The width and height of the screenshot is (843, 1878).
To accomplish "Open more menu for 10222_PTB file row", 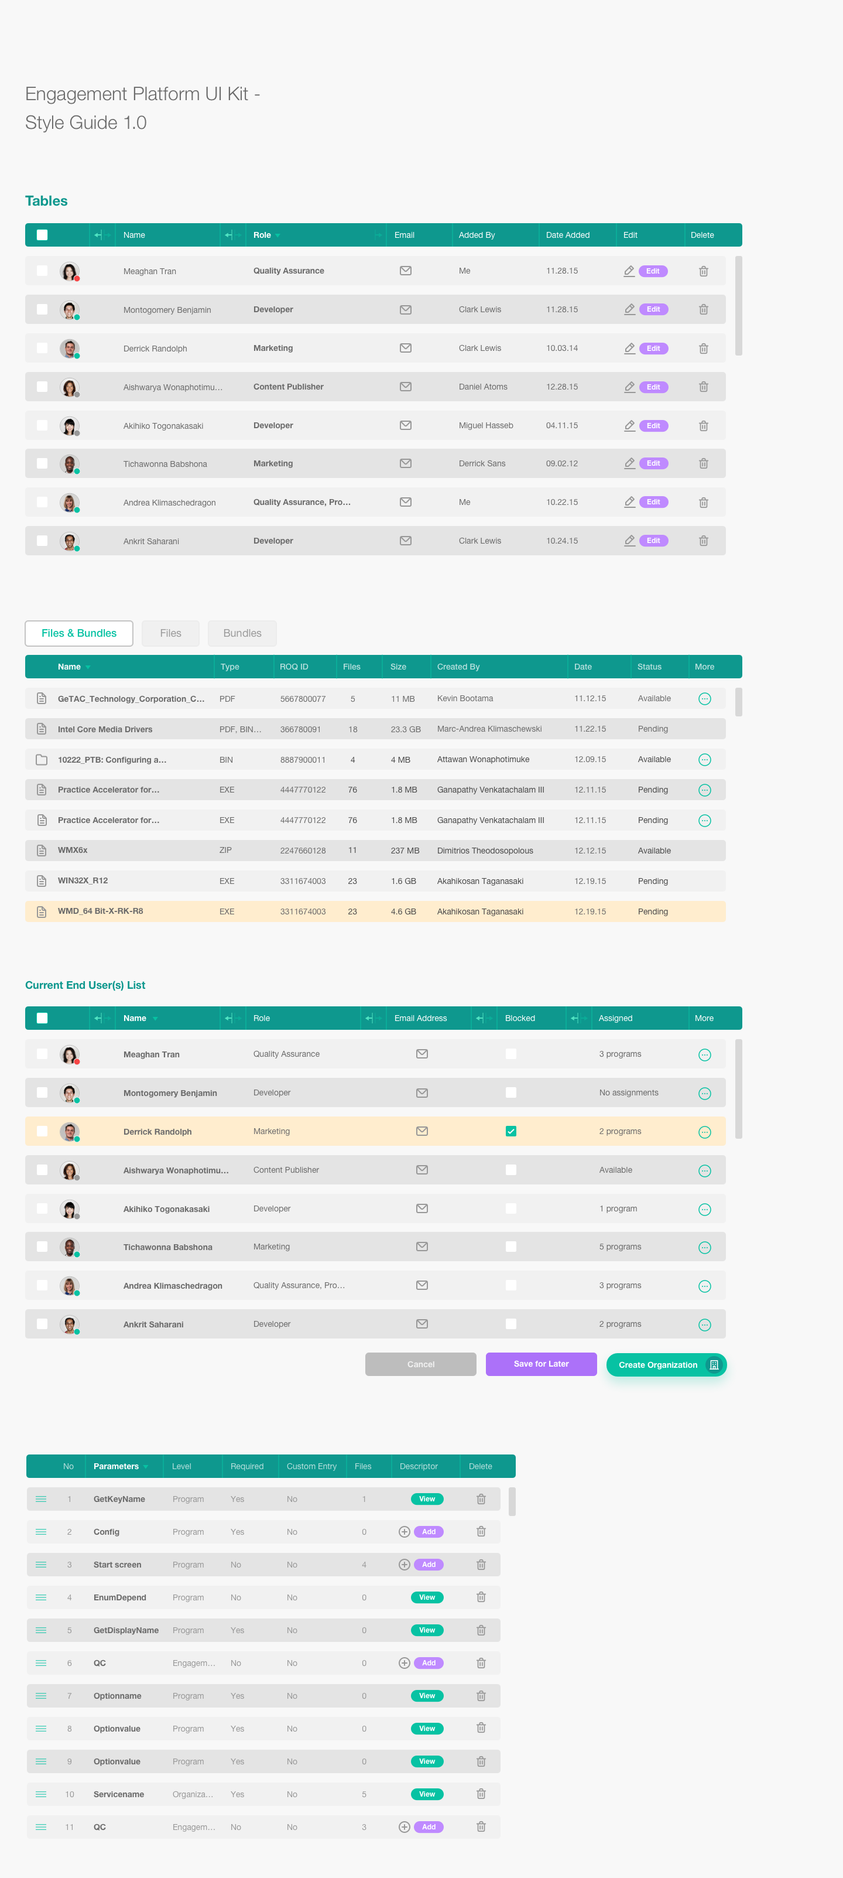I will pyautogui.click(x=705, y=760).
